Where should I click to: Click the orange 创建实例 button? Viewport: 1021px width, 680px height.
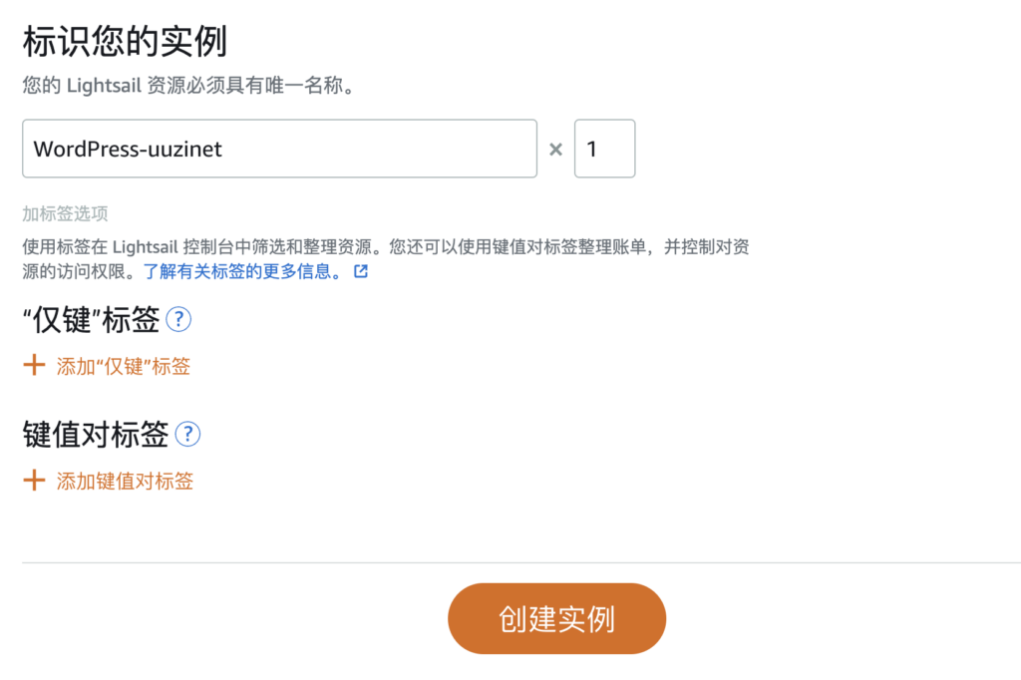556,618
